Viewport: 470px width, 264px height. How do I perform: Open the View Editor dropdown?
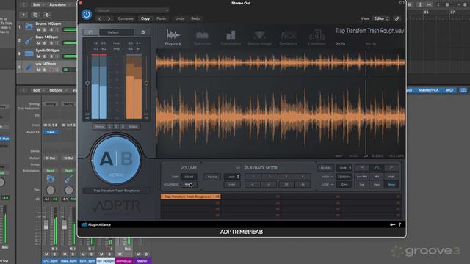pyautogui.click(x=381, y=18)
